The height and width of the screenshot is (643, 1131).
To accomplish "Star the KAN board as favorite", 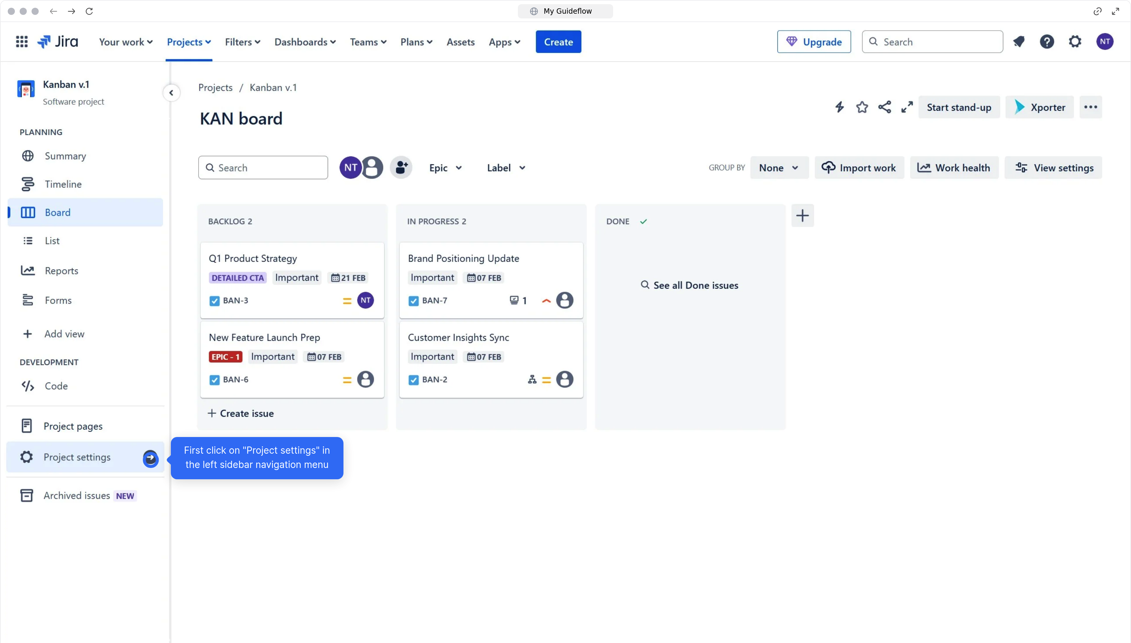I will pyautogui.click(x=862, y=107).
